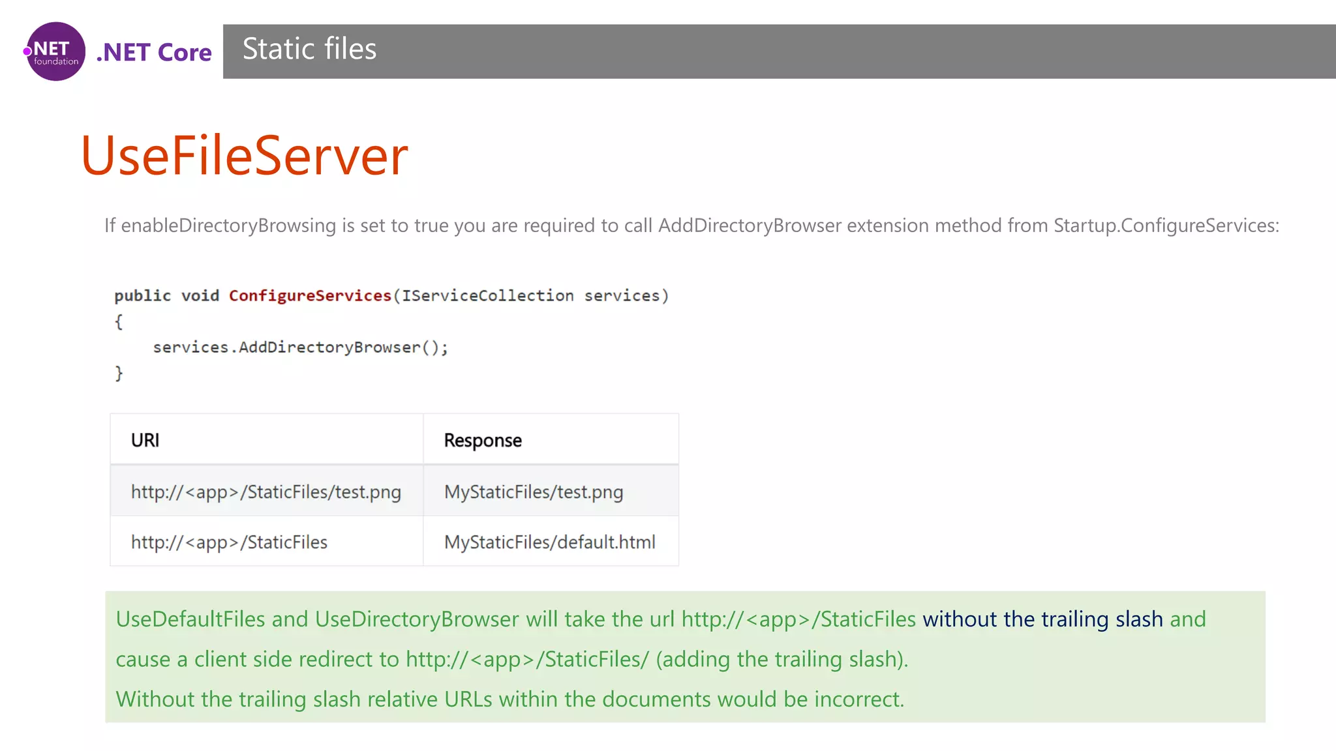Click the 'without the trailing slash' dark text
Image resolution: width=1336 pixels, height=751 pixels.
pyautogui.click(x=1042, y=619)
